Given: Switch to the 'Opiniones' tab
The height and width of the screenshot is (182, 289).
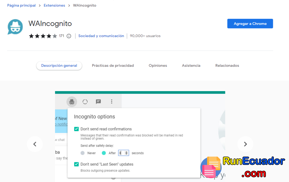Looking at the screenshot, I should click(x=158, y=65).
